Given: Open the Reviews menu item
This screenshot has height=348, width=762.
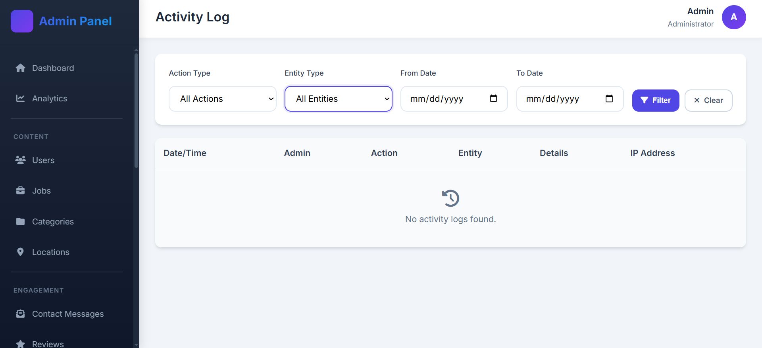Looking at the screenshot, I should [x=48, y=344].
